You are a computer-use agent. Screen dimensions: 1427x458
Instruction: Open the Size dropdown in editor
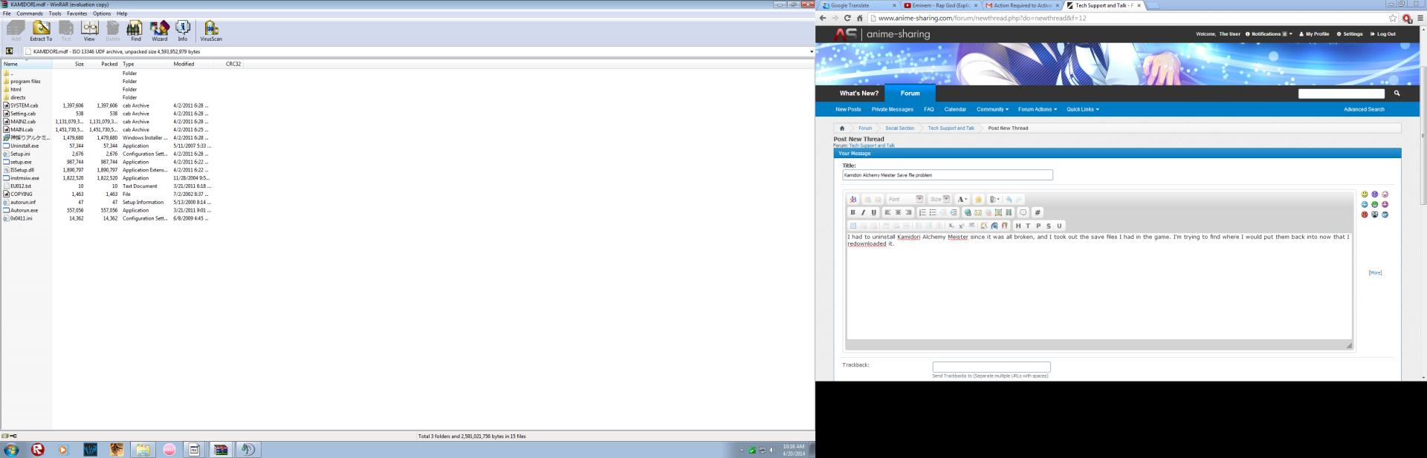tap(939, 199)
